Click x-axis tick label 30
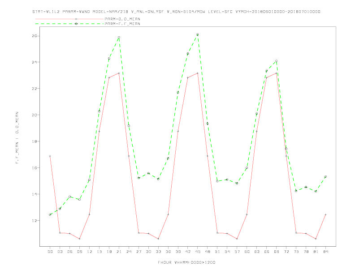This screenshot has width=355, height=274. 148,252
